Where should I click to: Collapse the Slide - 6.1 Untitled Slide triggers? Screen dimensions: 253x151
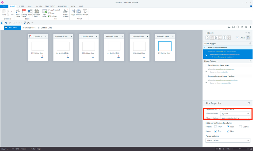coord(205,48)
